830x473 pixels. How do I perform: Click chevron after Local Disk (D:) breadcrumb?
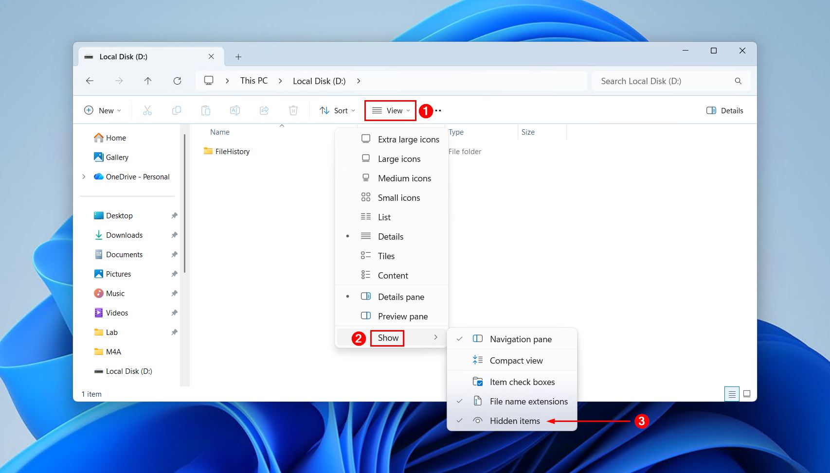point(359,81)
